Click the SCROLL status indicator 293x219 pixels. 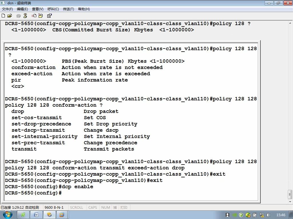pos(76,208)
